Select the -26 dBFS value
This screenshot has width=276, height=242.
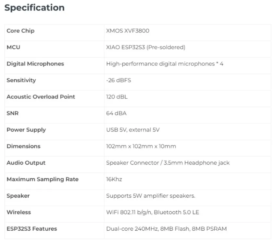(119, 80)
